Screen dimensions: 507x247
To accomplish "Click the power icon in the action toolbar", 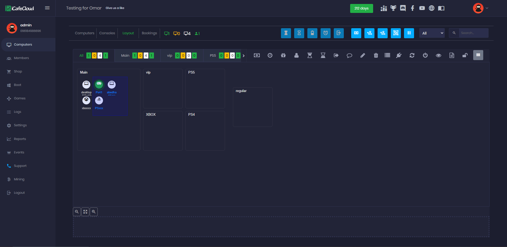I will (425, 55).
